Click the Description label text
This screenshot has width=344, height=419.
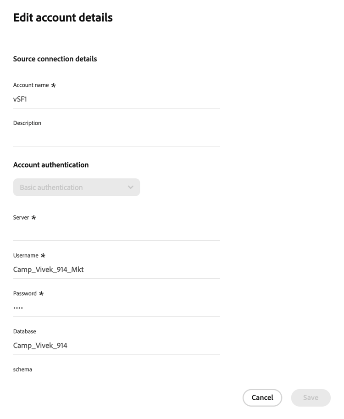click(27, 123)
